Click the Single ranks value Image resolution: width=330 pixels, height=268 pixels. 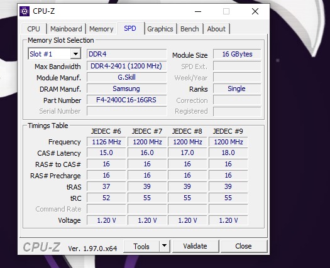coord(237,88)
